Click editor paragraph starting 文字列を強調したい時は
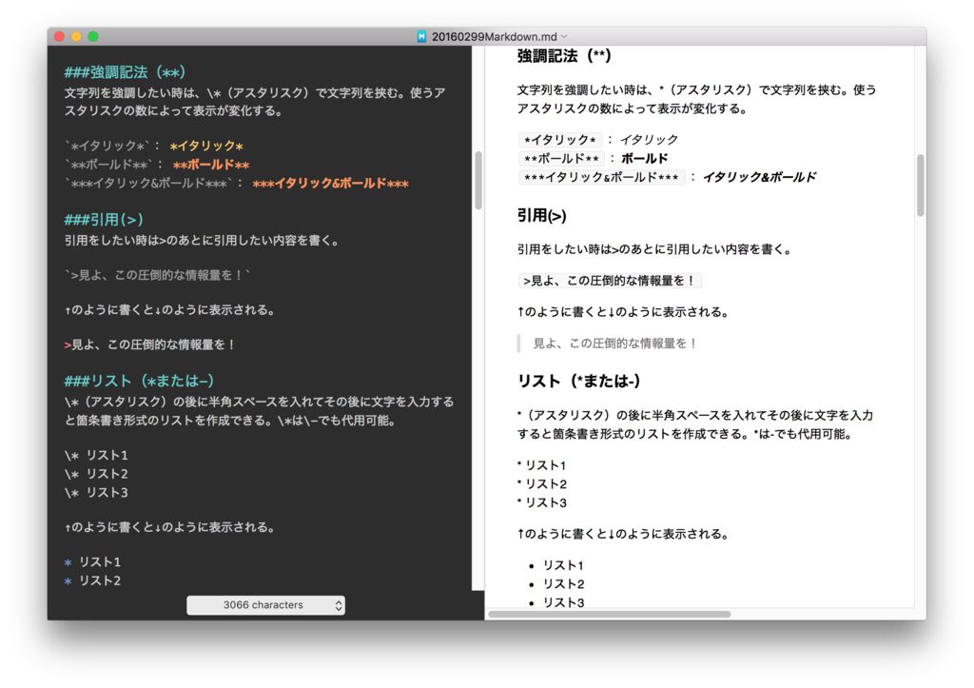 [255, 102]
